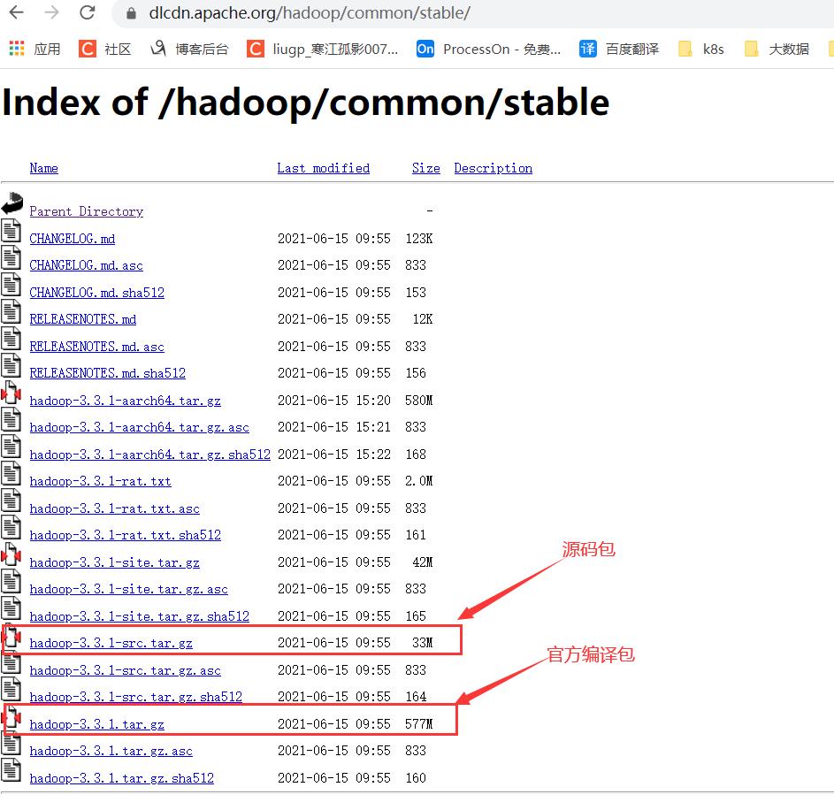Click the Name column header
Image resolution: width=834 pixels, height=810 pixels.
coord(43,168)
